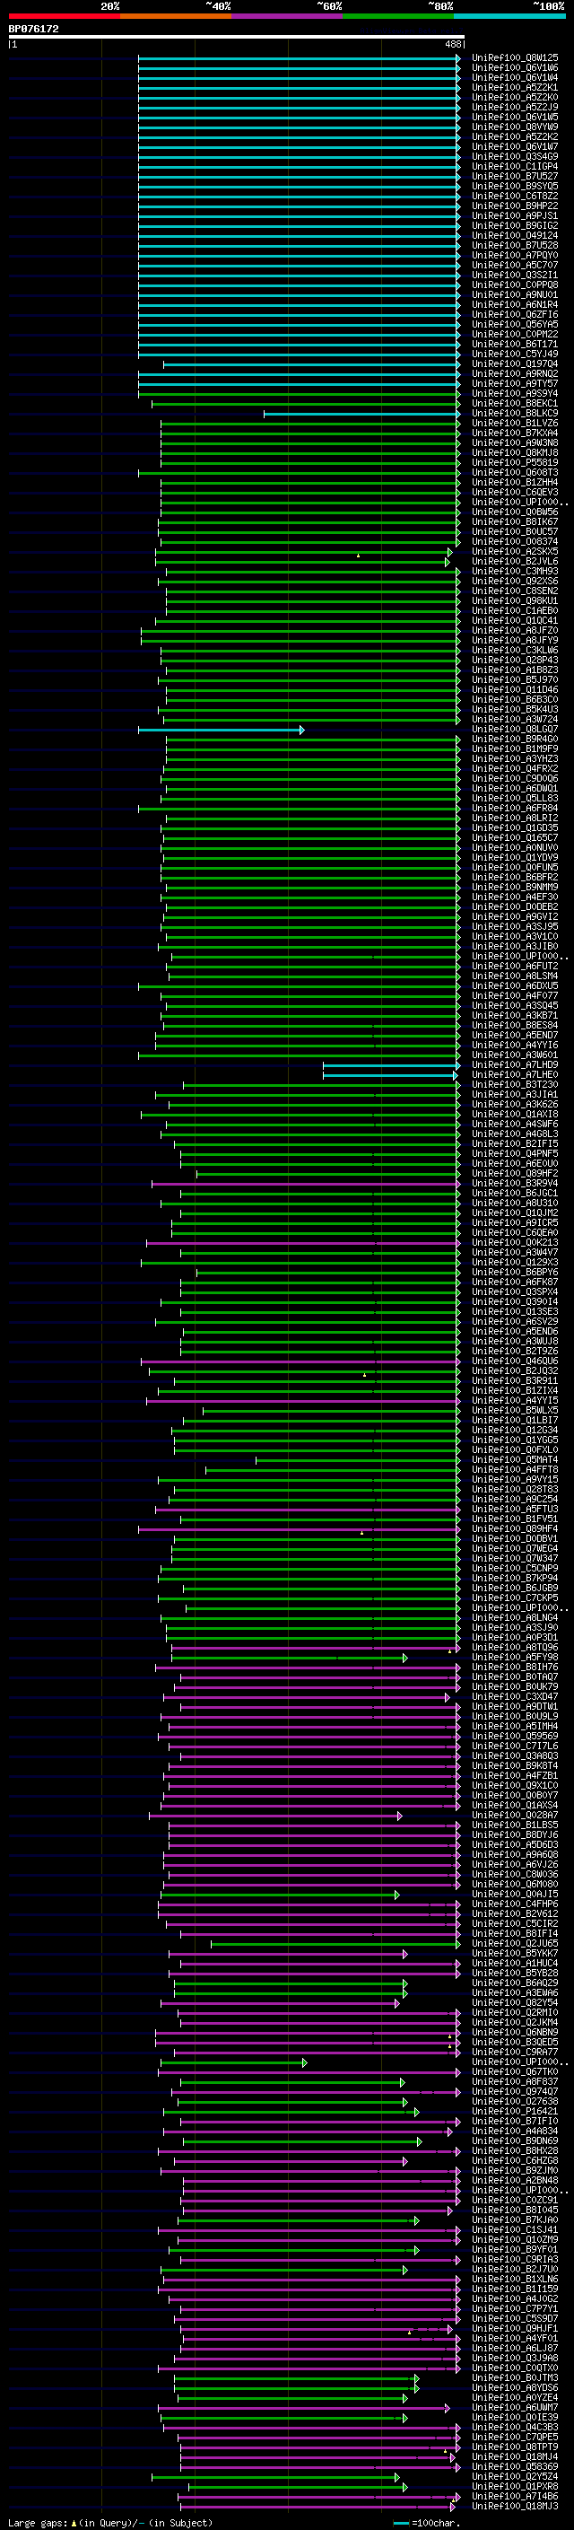
Task: Select hit label UniRef100_A7LHE0
Action: coord(514,1075)
